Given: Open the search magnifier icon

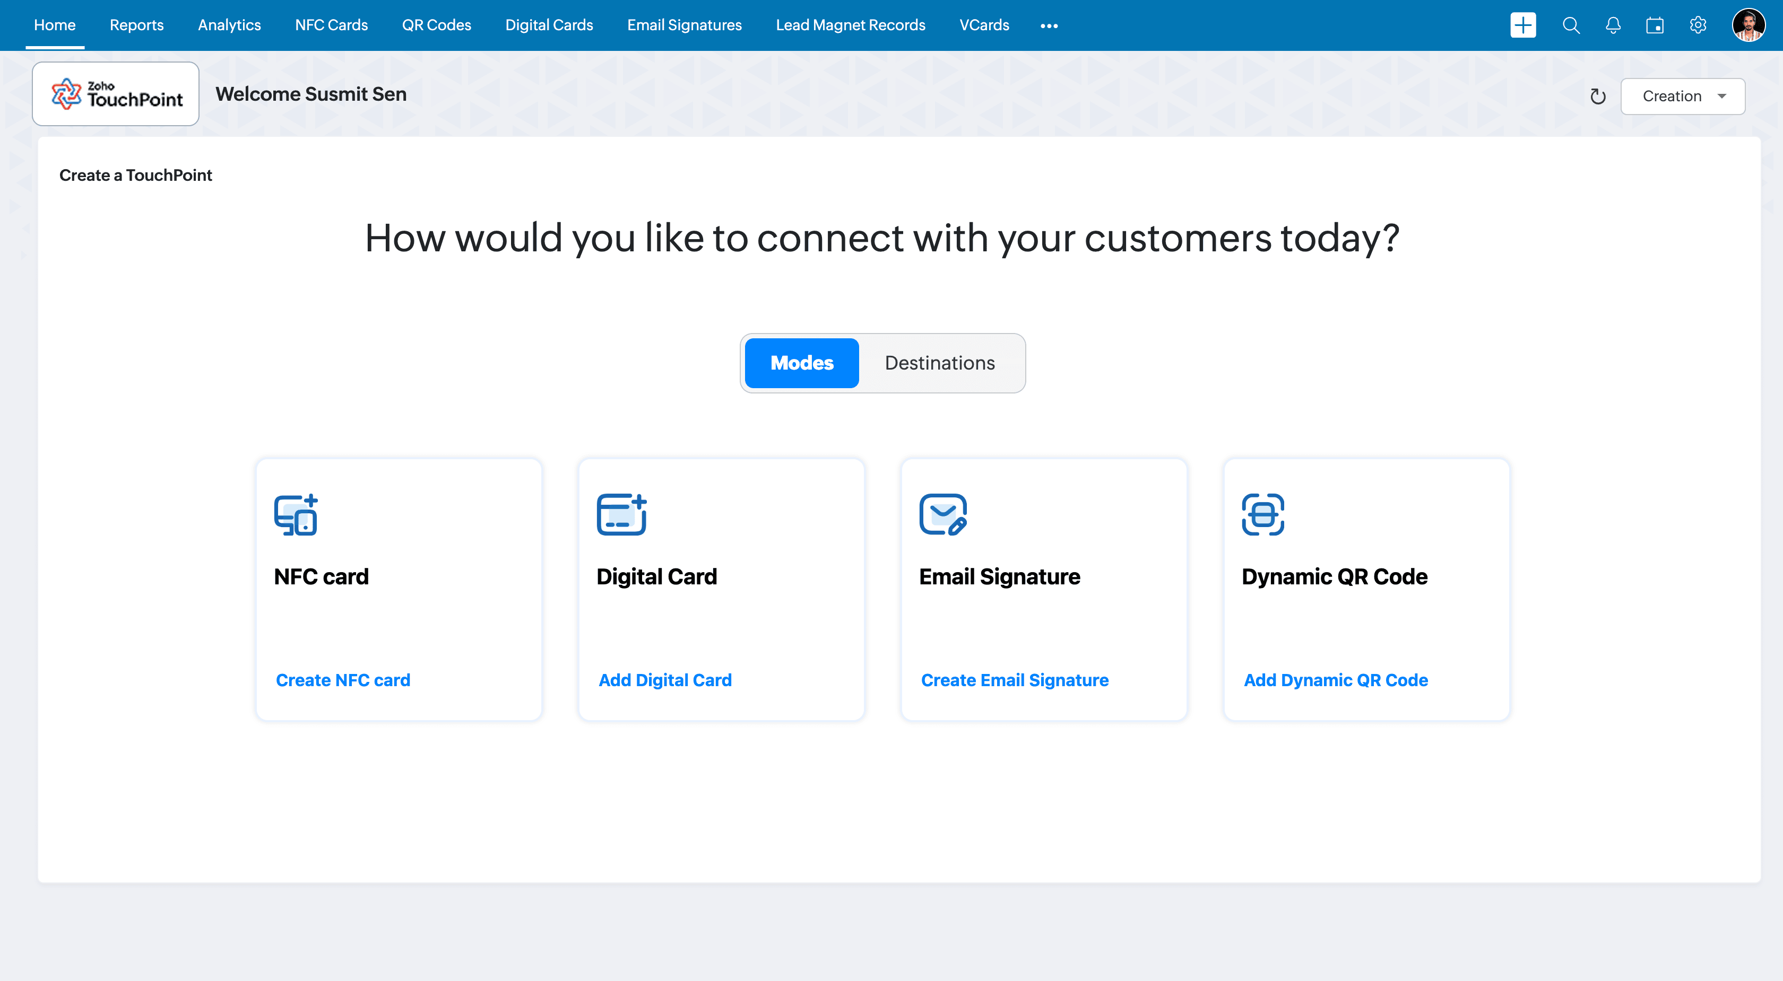Looking at the screenshot, I should pos(1571,25).
